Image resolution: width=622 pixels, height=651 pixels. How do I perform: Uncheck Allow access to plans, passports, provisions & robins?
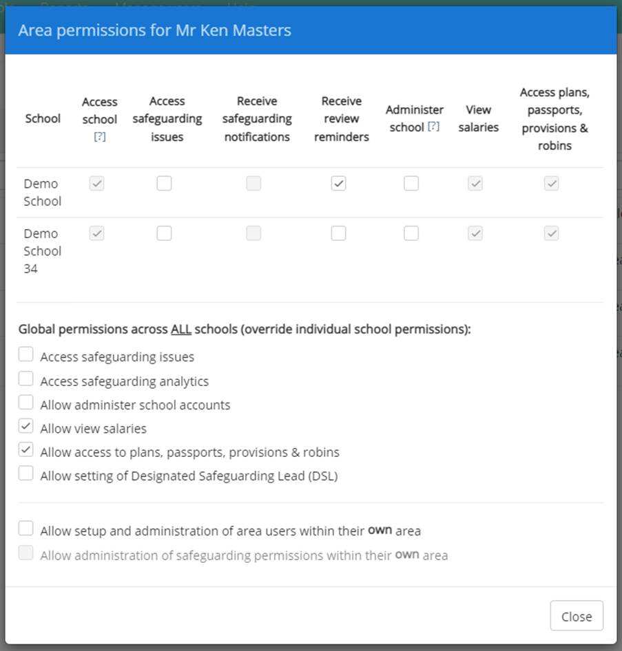[25, 449]
